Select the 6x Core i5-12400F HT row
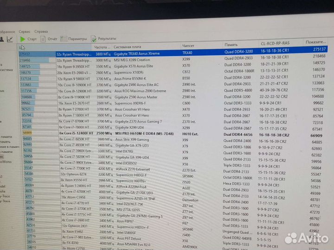The image size is (334, 250). [x=173, y=134]
